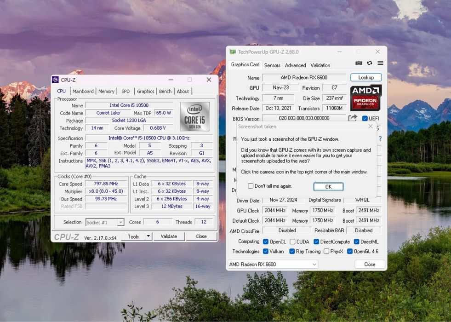The height and width of the screenshot is (322, 451).
Task: Click OK in the Screenshot taken dialog
Action: pos(328,187)
